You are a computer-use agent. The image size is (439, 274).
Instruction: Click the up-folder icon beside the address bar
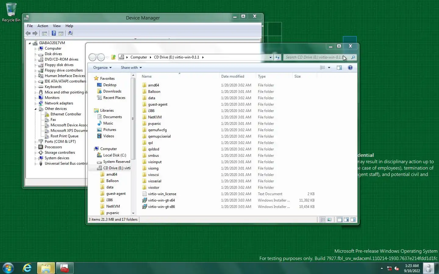coord(113,57)
